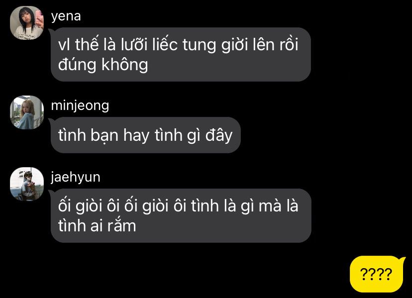Image resolution: width=412 pixels, height=298 pixels.
Task: Select the username jaehyun
Action: pos(76,178)
